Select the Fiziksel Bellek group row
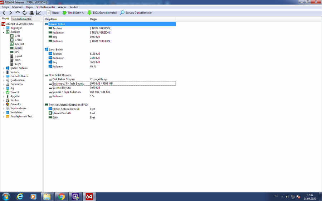The height and width of the screenshot is (201, 322). [110, 24]
